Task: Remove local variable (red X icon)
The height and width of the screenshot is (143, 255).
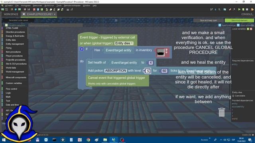Action: pyautogui.click(x=251, y=29)
